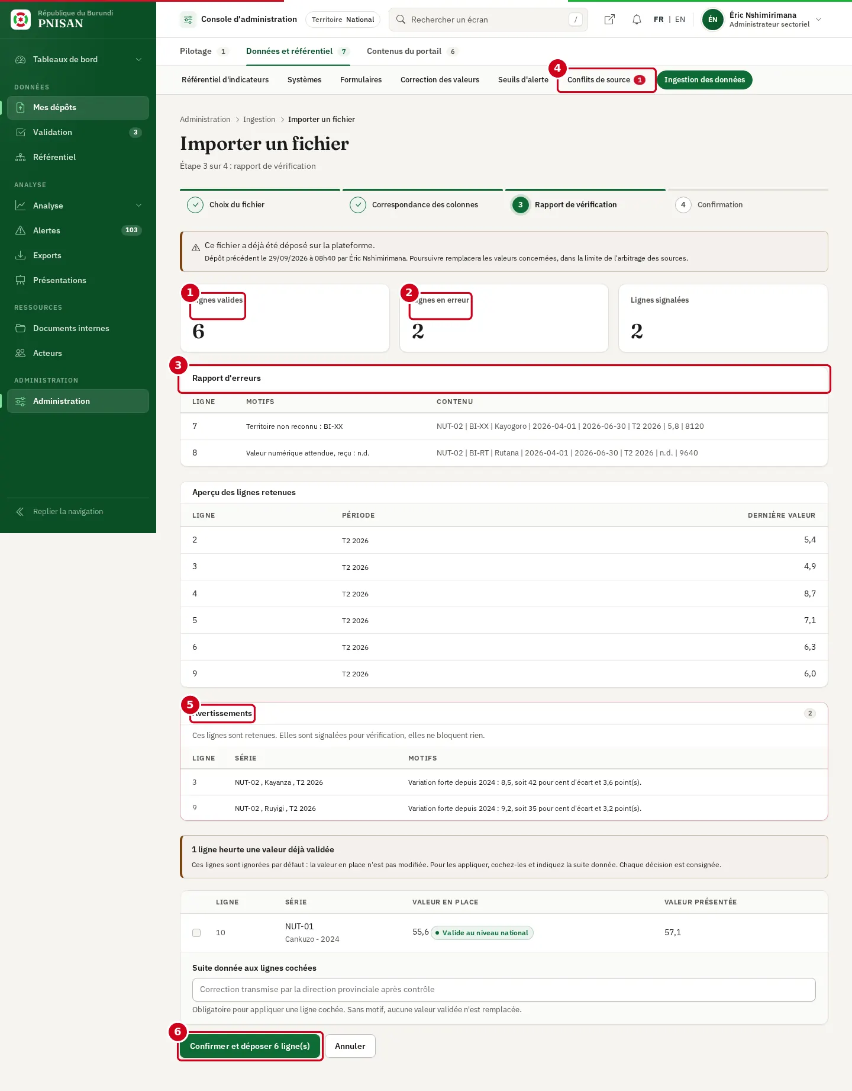
Task: Click the Mes dépôts upload icon
Action: pyautogui.click(x=21, y=108)
